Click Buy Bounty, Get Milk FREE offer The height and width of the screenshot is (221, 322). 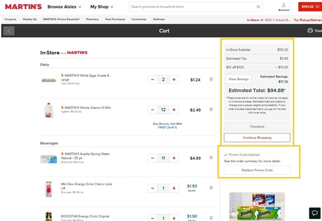167,125
